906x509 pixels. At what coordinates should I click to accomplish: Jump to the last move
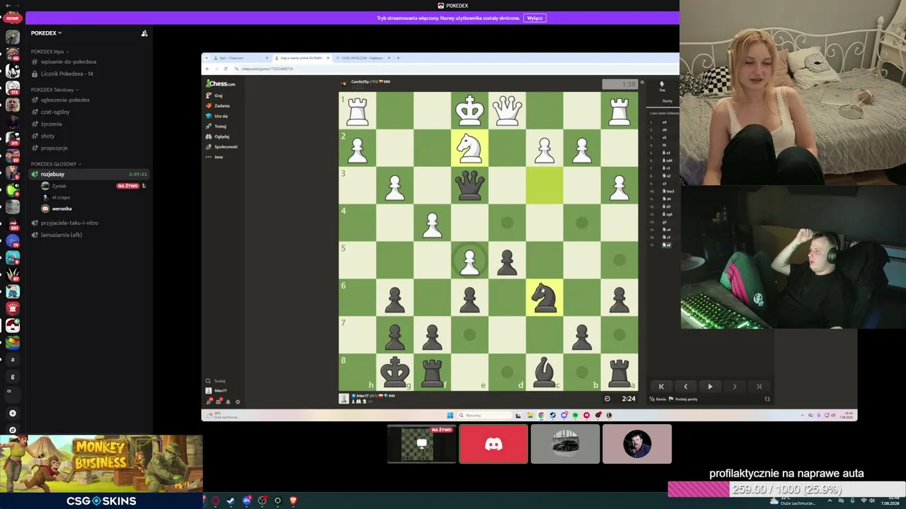[x=759, y=387]
